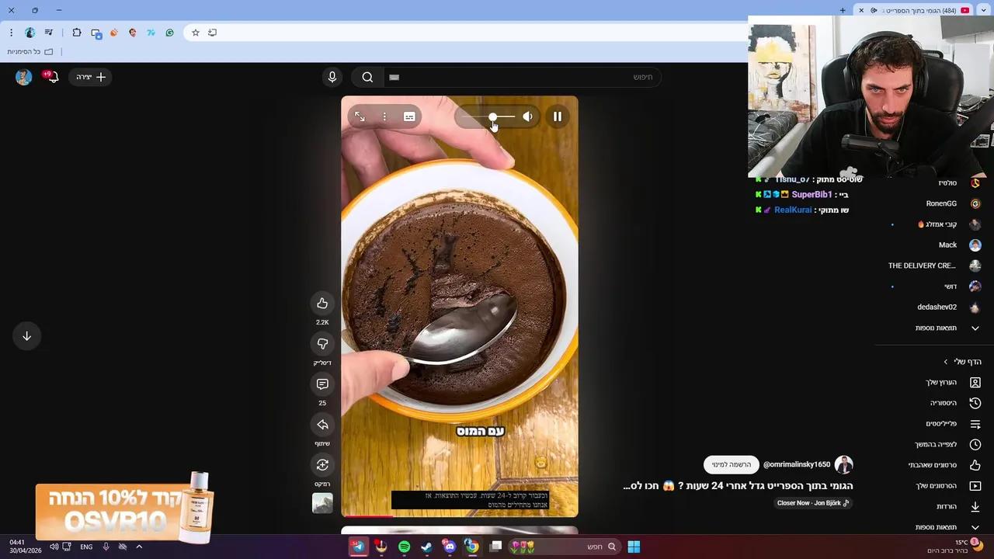Like the Short with the thumbs-up icon

(x=322, y=303)
